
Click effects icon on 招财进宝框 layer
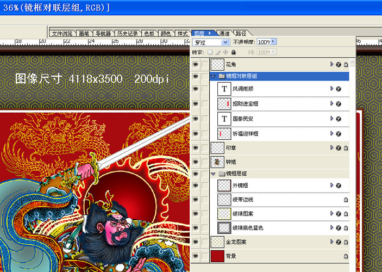pos(339,104)
